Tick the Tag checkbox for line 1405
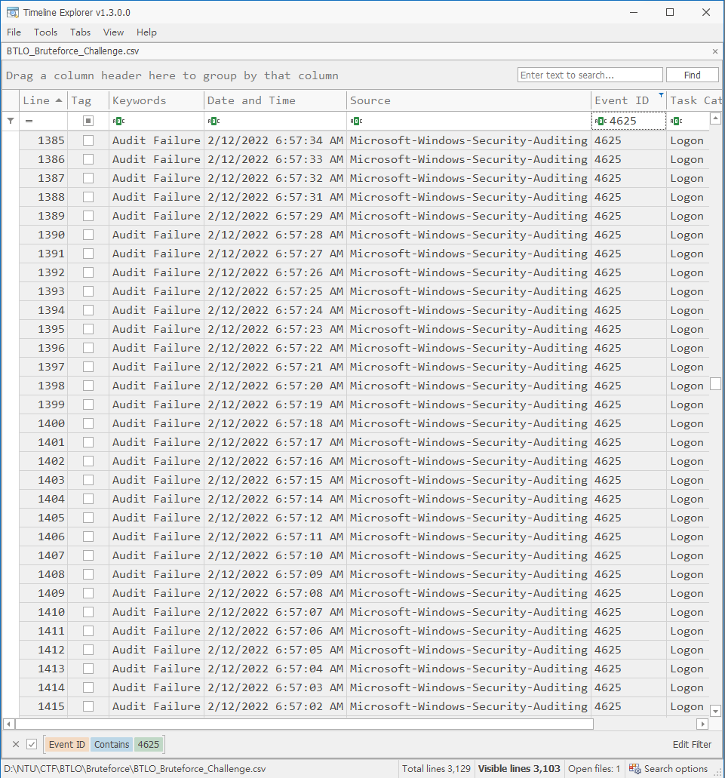 click(x=88, y=518)
